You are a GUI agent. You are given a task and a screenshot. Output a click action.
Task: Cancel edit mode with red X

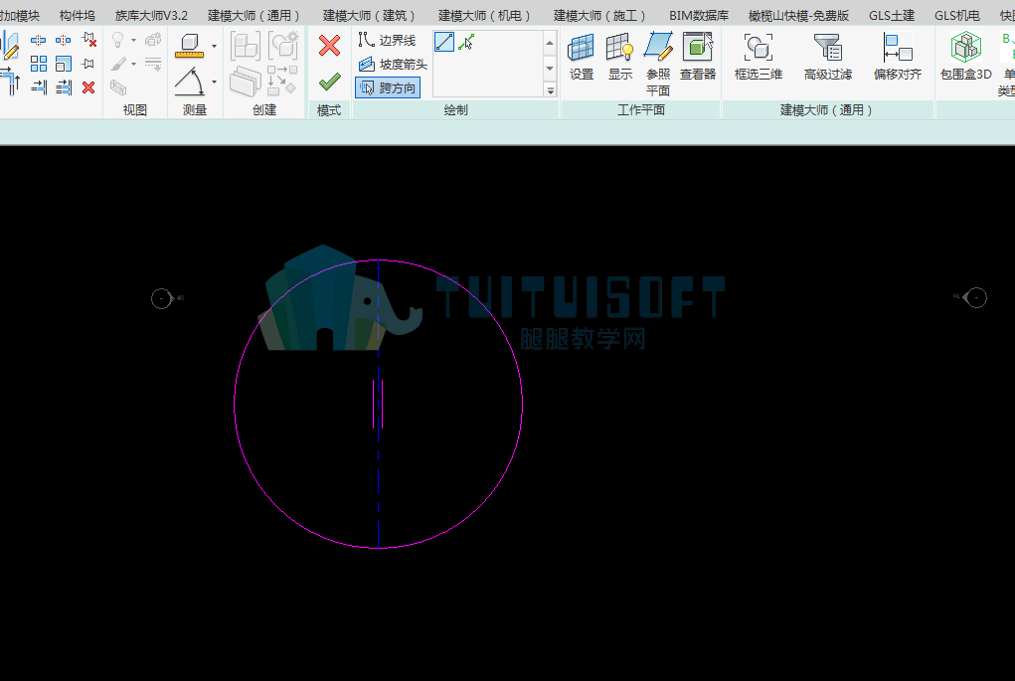[x=329, y=46]
